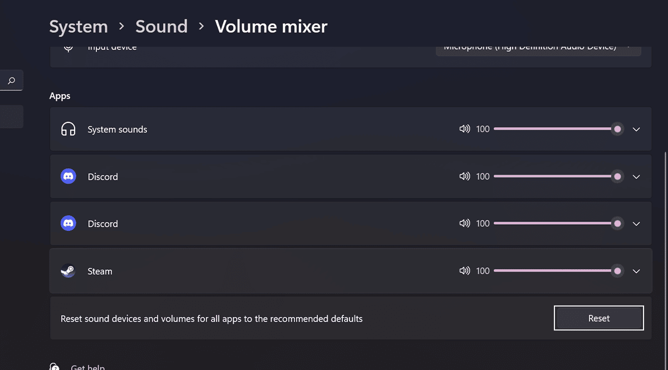This screenshot has height=370, width=668.
Task: Go back to System in the breadcrumb
Action: 78,27
